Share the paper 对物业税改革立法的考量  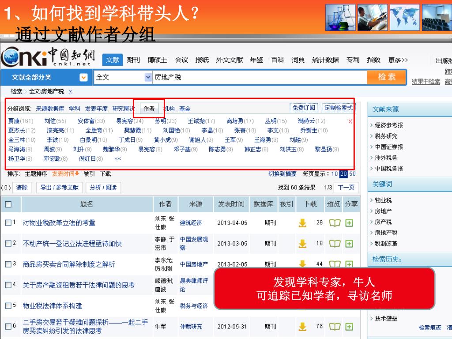pyautogui.click(x=349, y=223)
